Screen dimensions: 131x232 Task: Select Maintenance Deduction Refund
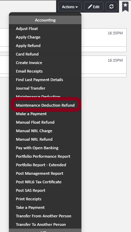tap(45, 105)
